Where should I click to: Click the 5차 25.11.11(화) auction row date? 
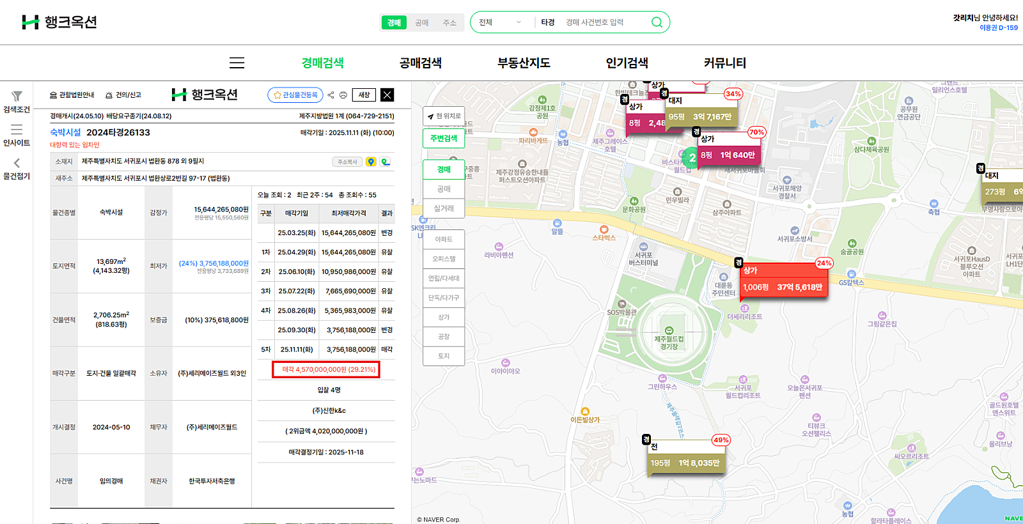[x=297, y=350]
